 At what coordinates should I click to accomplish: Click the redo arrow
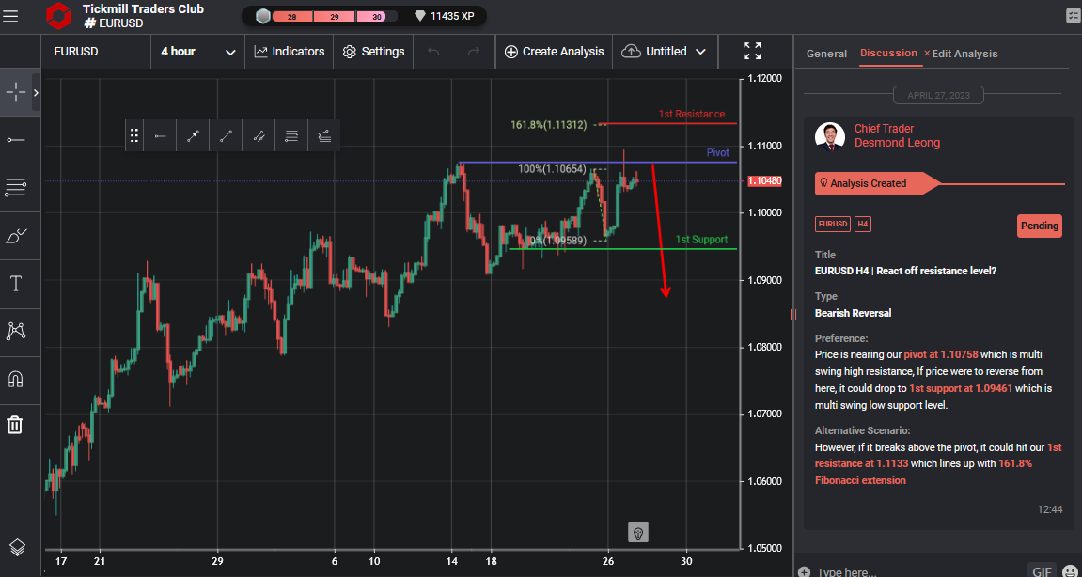[474, 52]
